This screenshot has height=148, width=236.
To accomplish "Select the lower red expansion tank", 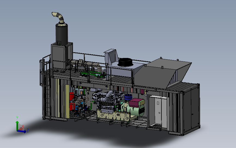I will [x=72, y=107].
